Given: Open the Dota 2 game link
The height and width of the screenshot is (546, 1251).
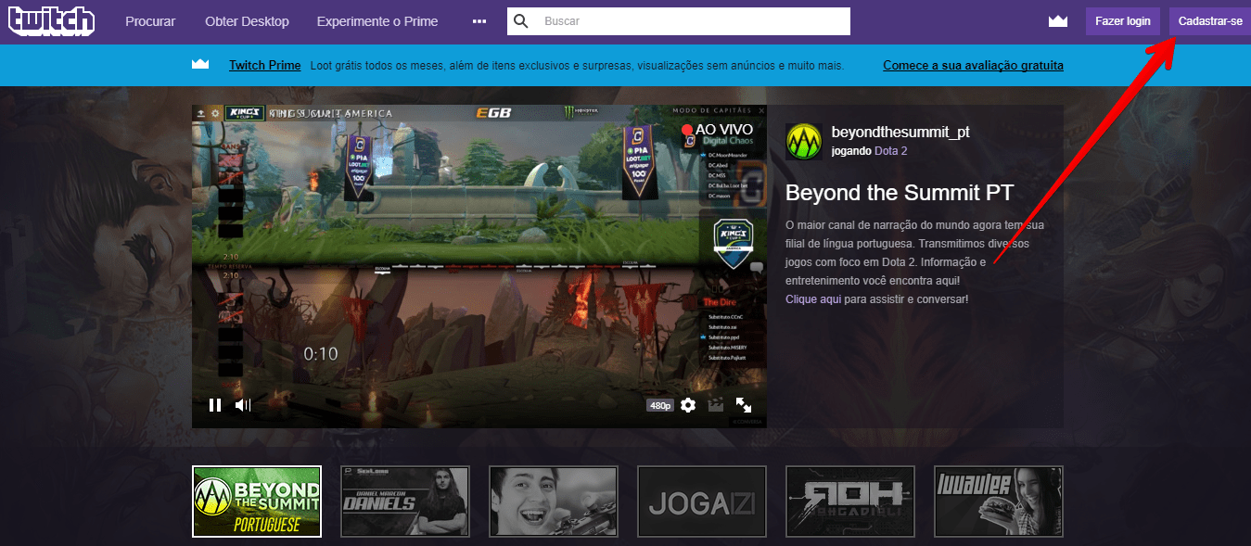Looking at the screenshot, I should click(890, 150).
